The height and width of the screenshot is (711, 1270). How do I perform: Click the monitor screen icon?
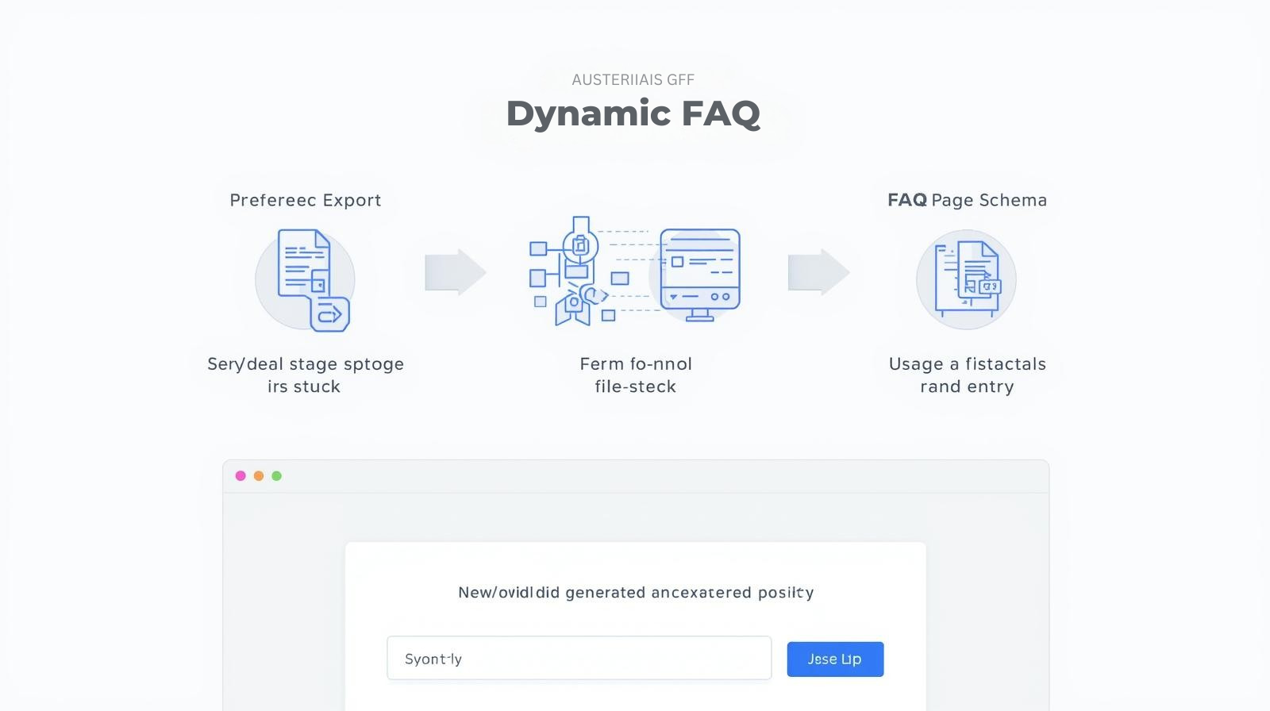(699, 274)
